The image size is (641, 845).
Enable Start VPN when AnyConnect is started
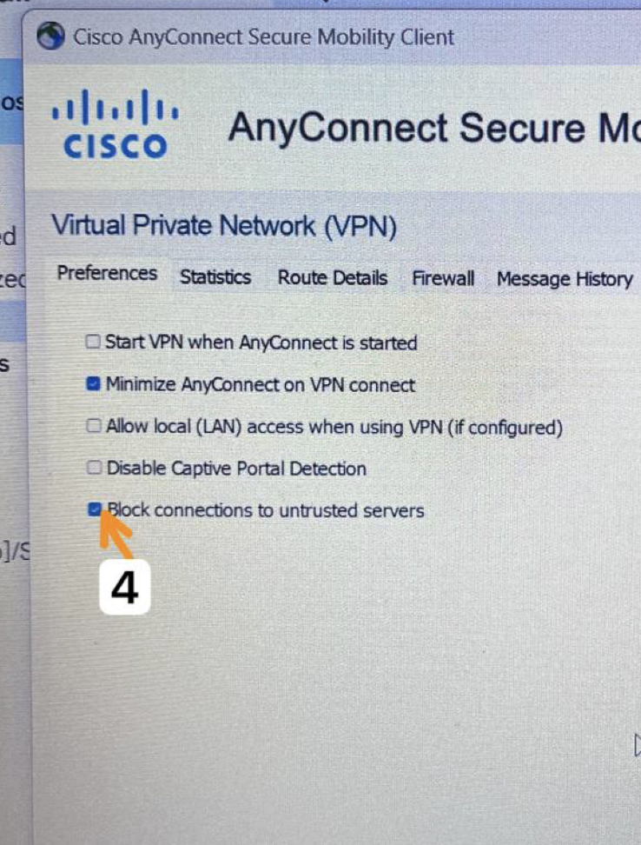93,342
